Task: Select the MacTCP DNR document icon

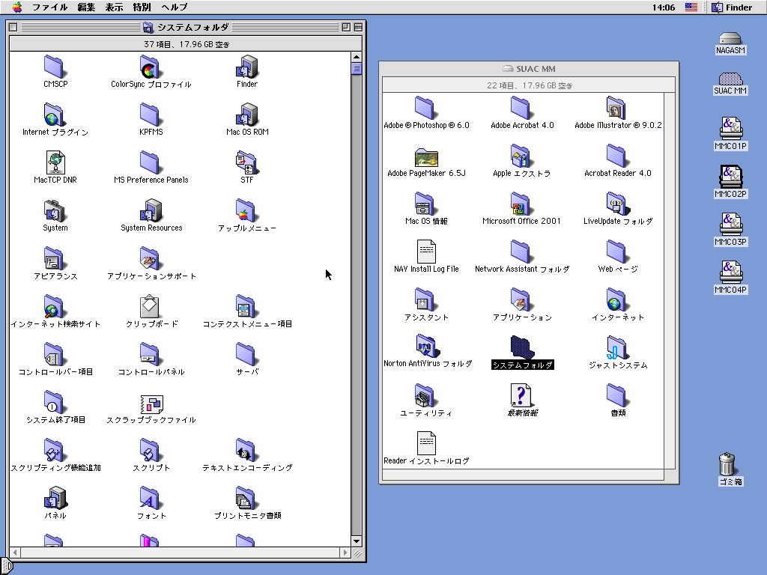Action: (x=55, y=162)
